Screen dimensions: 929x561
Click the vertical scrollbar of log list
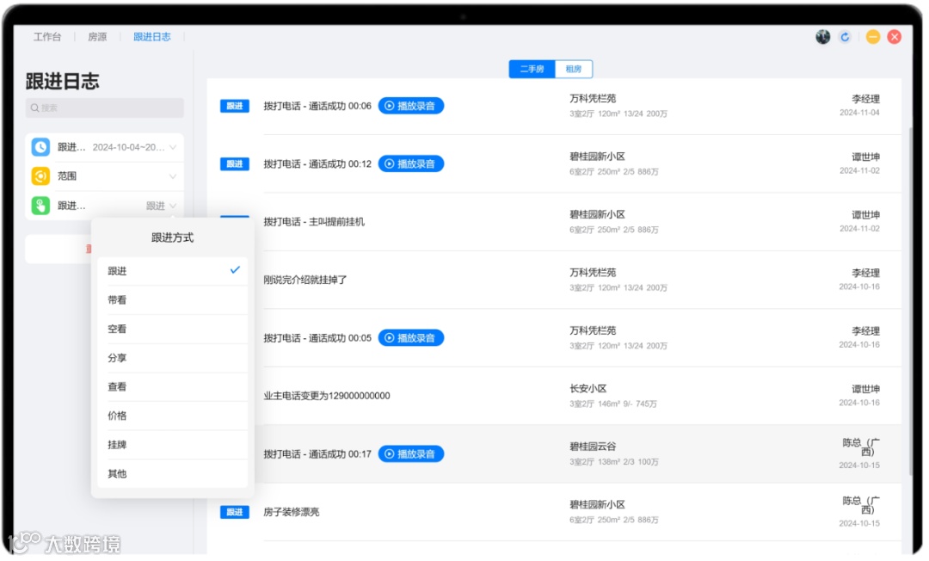point(911,301)
